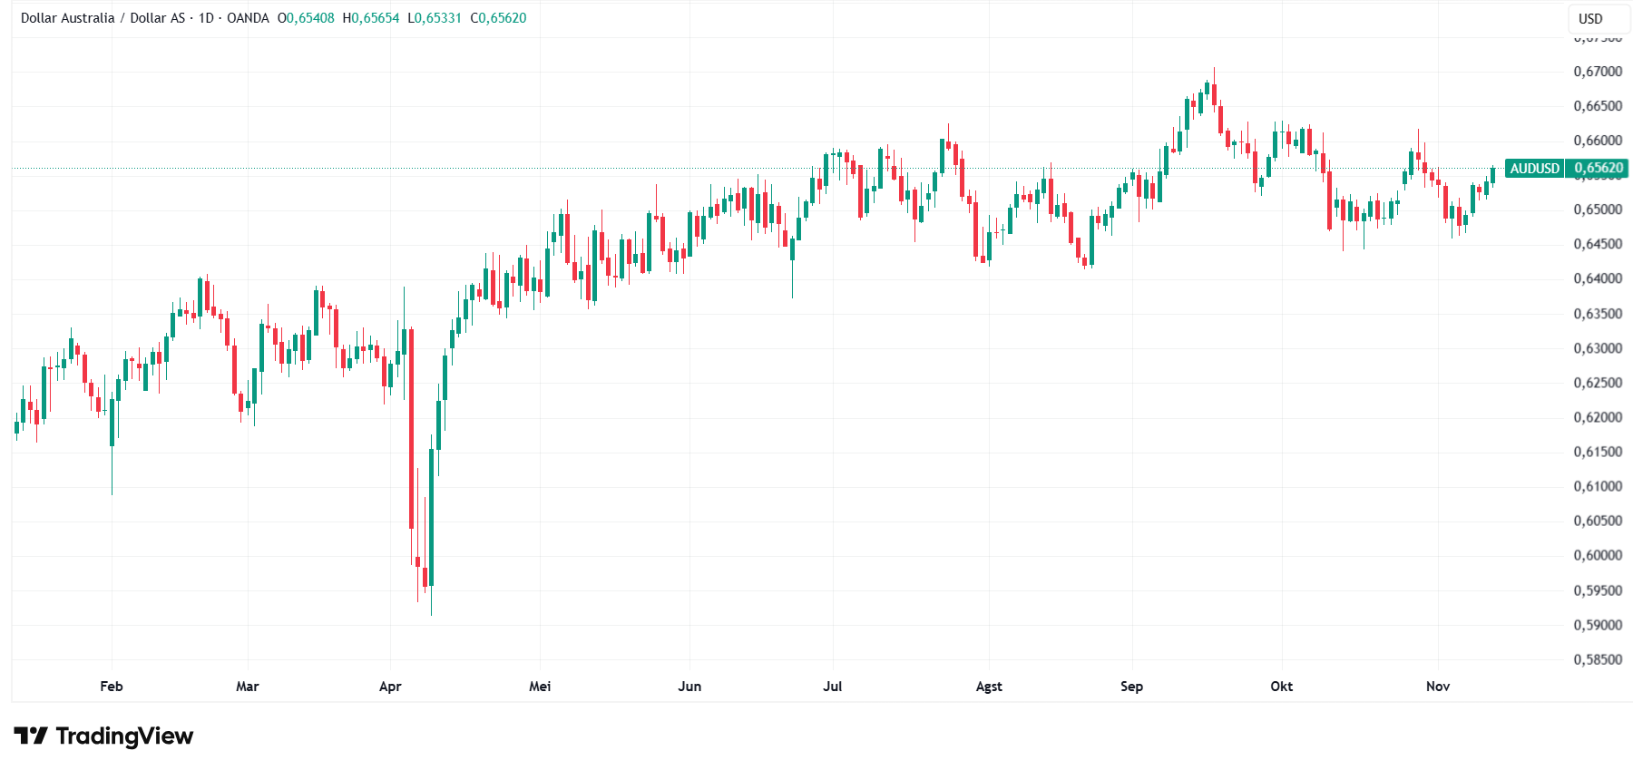
Task: Select the green AUDUSD symbol label
Action: [x=1534, y=168]
